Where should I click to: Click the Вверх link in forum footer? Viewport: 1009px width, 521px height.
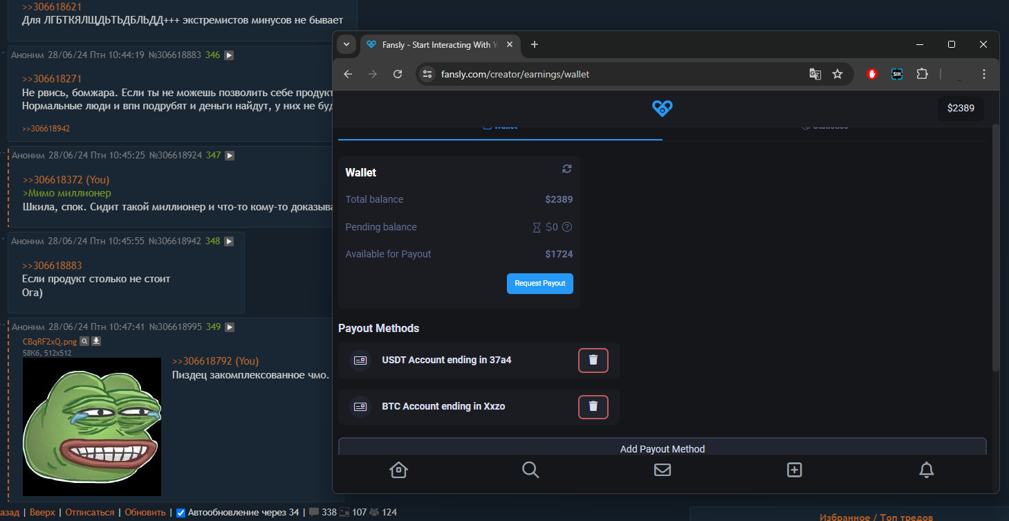tap(42, 513)
